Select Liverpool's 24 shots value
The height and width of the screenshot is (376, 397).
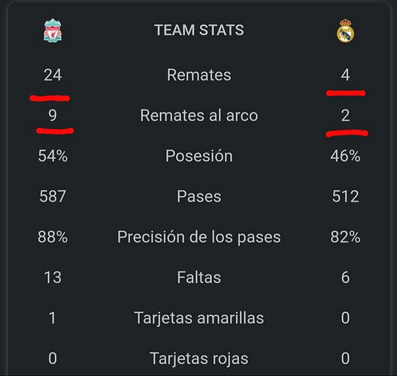pyautogui.click(x=53, y=75)
